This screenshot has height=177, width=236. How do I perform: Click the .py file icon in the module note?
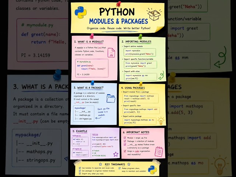tap(111, 52)
